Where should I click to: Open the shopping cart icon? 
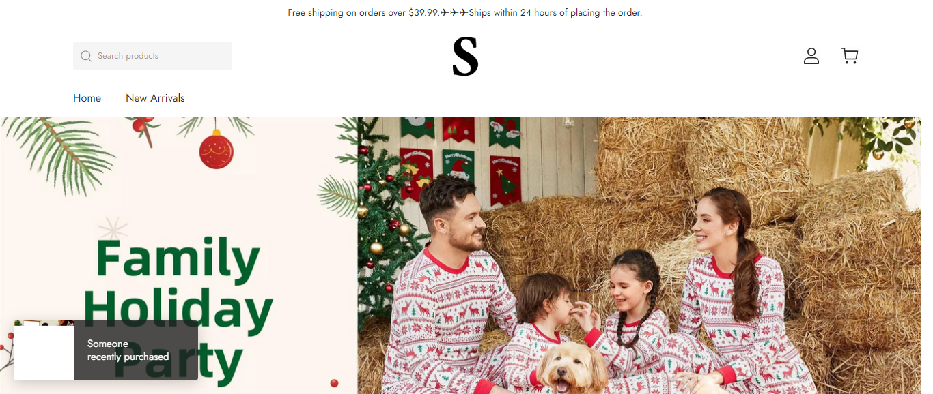pos(850,56)
